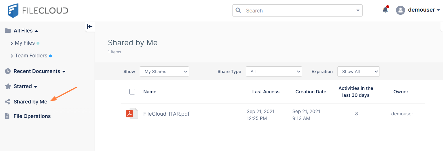The height and width of the screenshot is (151, 443).
Task: Open the Show dropdown set to My Shares
Action: 164,72
